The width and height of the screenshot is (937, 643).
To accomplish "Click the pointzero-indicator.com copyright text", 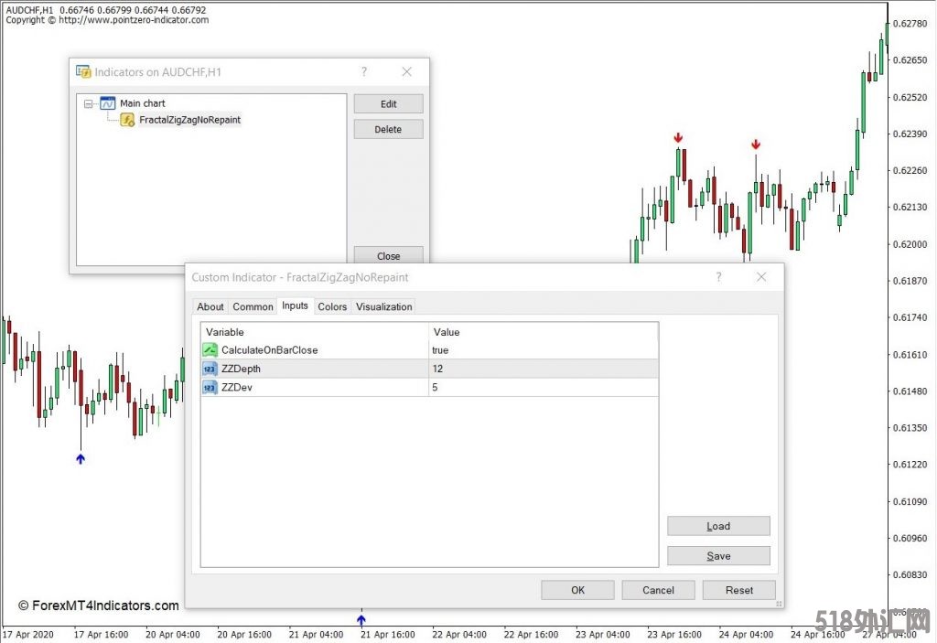I will point(108,20).
